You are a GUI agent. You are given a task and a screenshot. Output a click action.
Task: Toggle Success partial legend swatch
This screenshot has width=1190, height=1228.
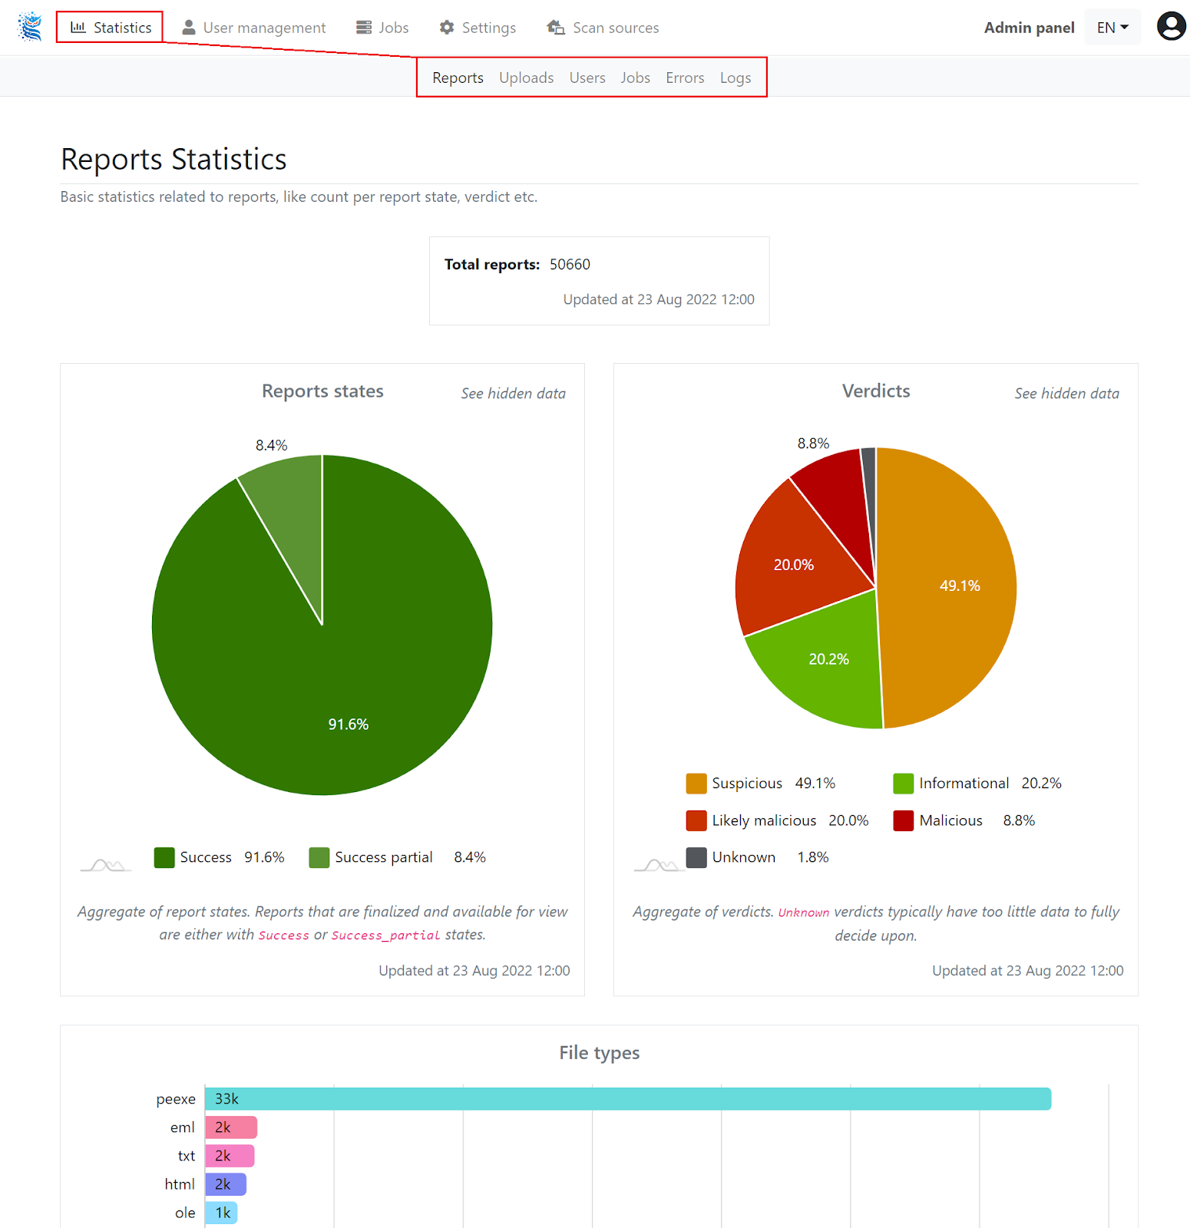coord(319,857)
